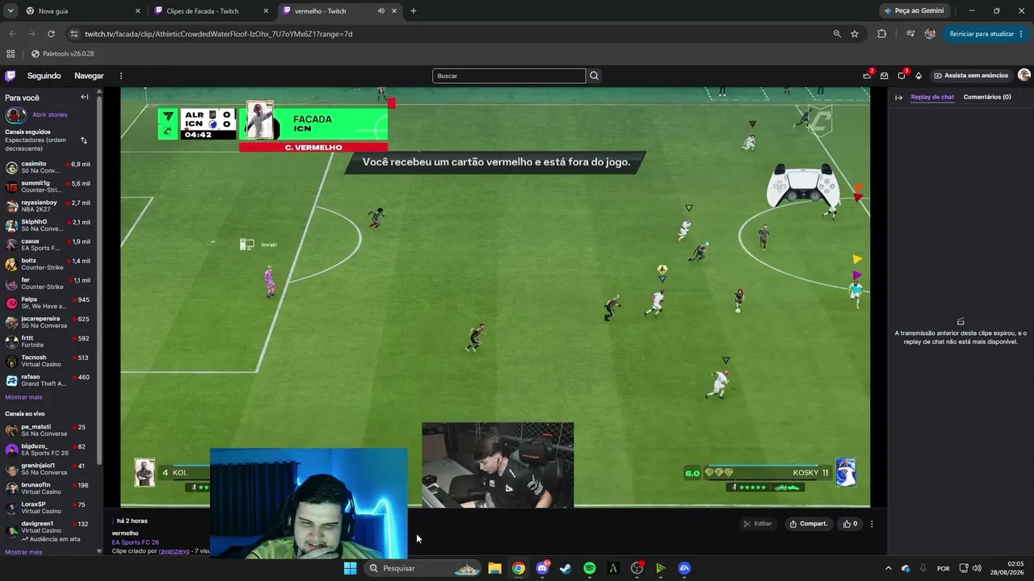The height and width of the screenshot is (581, 1034).
Task: Select the Comentários (0) tab
Action: coord(987,97)
